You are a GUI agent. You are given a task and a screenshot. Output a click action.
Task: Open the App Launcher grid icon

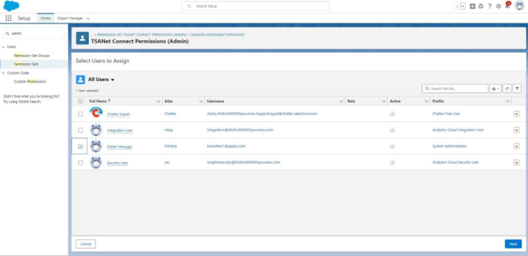click(x=8, y=19)
